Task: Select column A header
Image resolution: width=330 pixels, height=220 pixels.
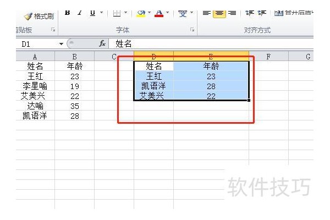Action: [x=35, y=57]
